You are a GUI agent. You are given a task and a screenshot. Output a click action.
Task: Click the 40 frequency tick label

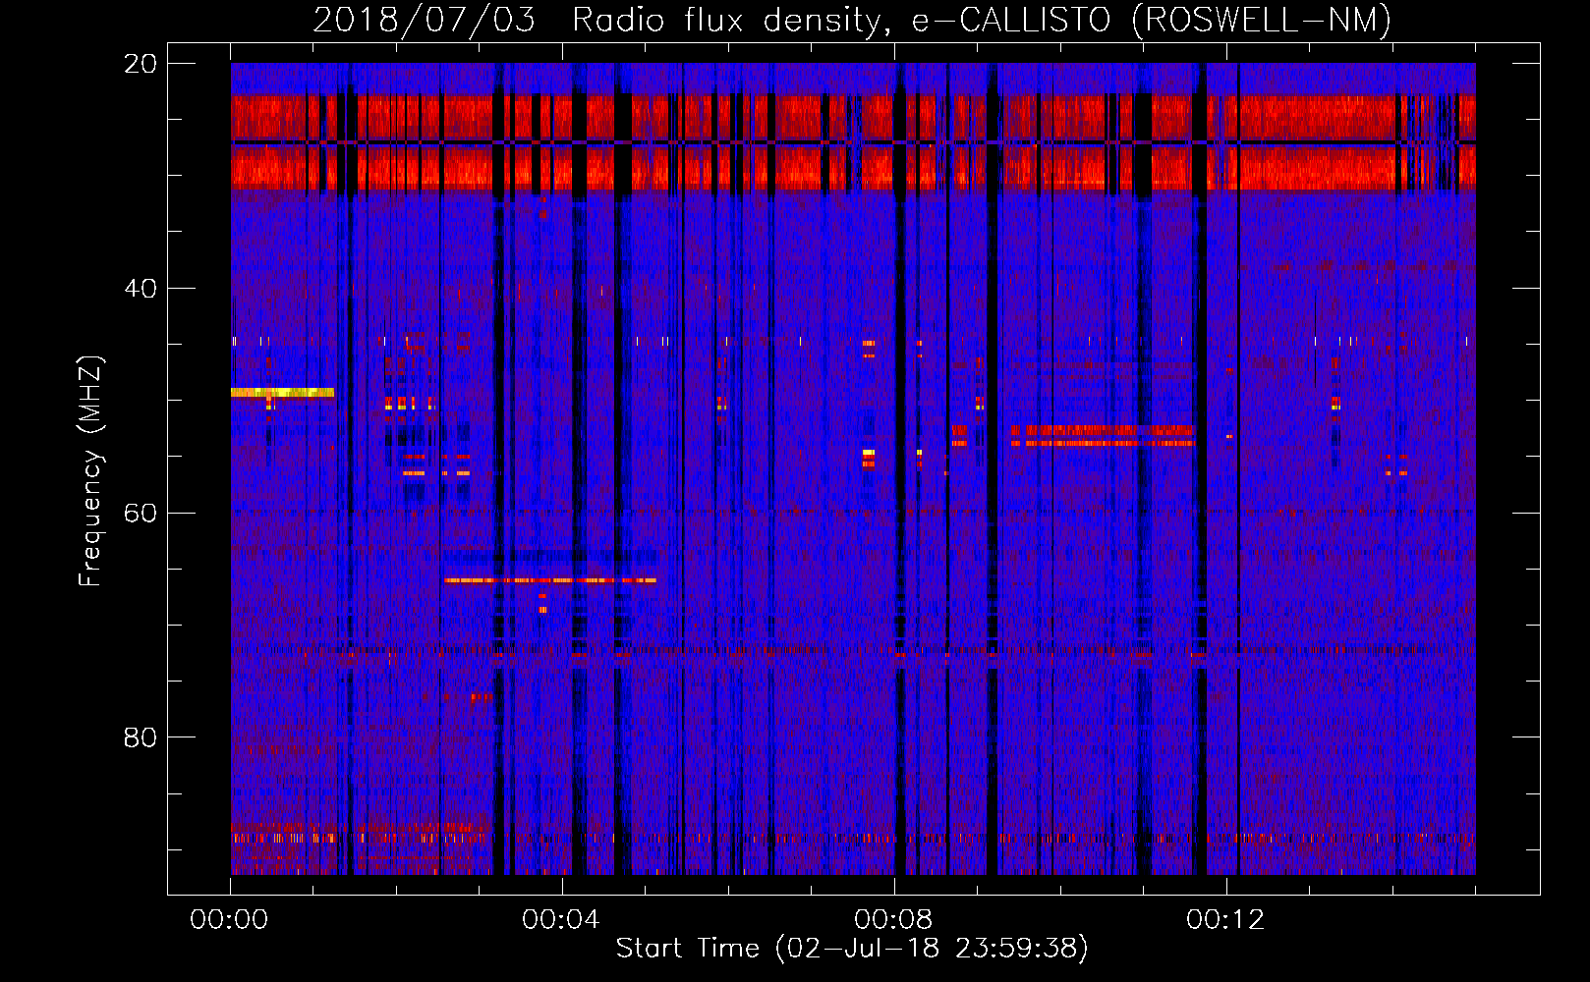click(140, 289)
